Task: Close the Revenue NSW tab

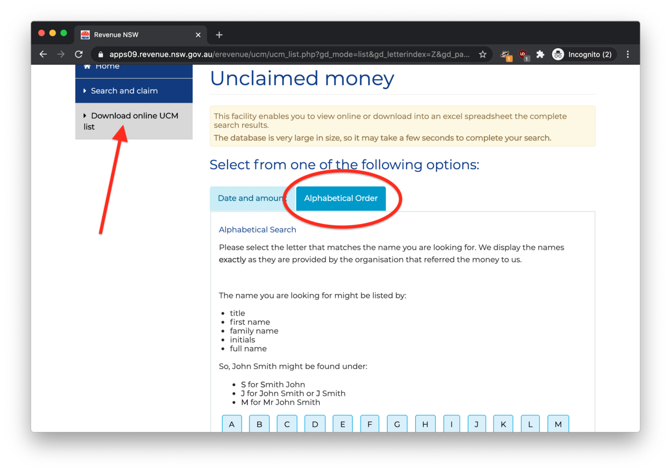Action: (198, 35)
